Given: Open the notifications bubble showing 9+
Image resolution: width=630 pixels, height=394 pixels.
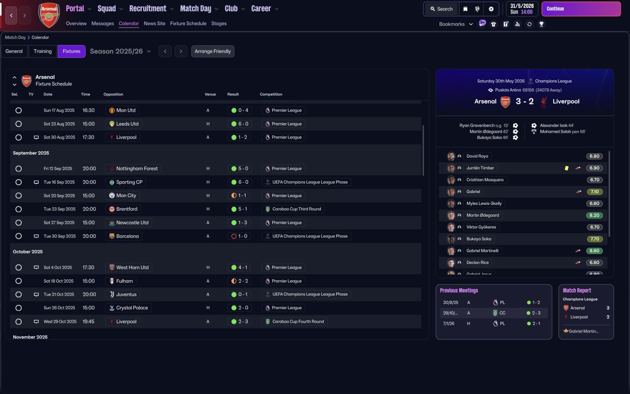Looking at the screenshot, I should [x=482, y=23].
